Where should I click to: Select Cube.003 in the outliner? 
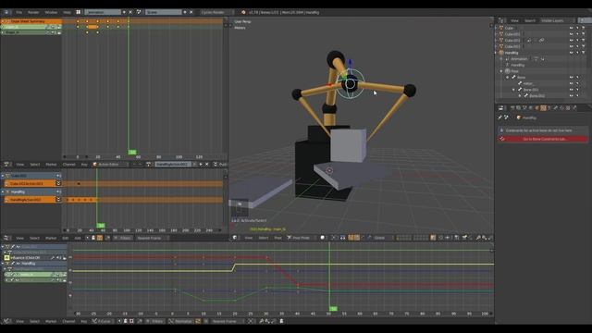[512, 46]
